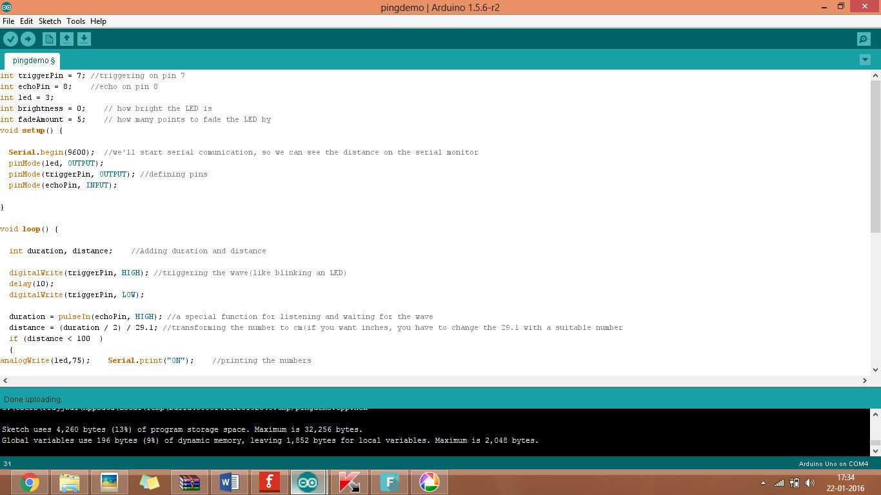Viewport: 881px width, 495px height.
Task: Open a sketch using the toolbar Open icon
Action: click(x=67, y=39)
